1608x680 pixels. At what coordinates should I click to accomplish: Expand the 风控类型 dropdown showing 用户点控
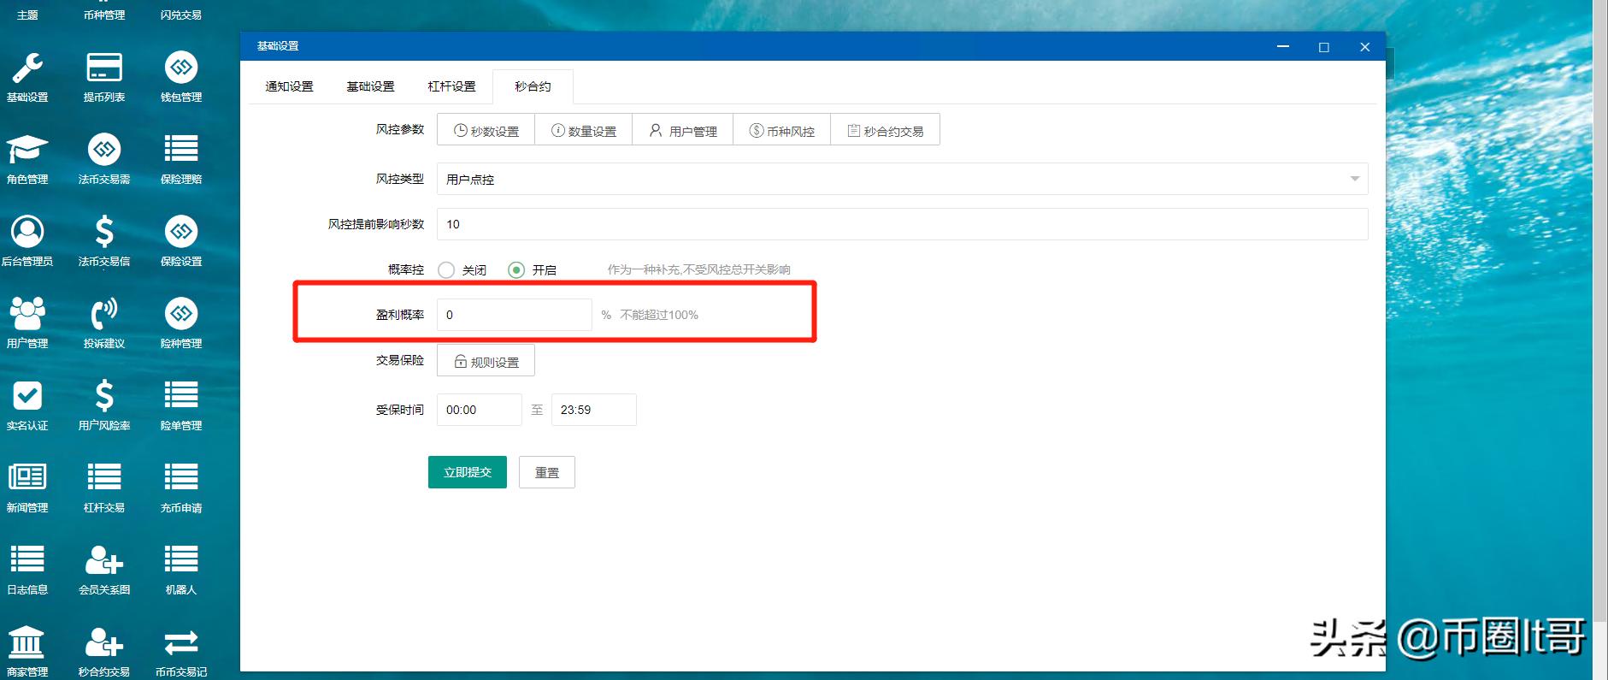[902, 179]
